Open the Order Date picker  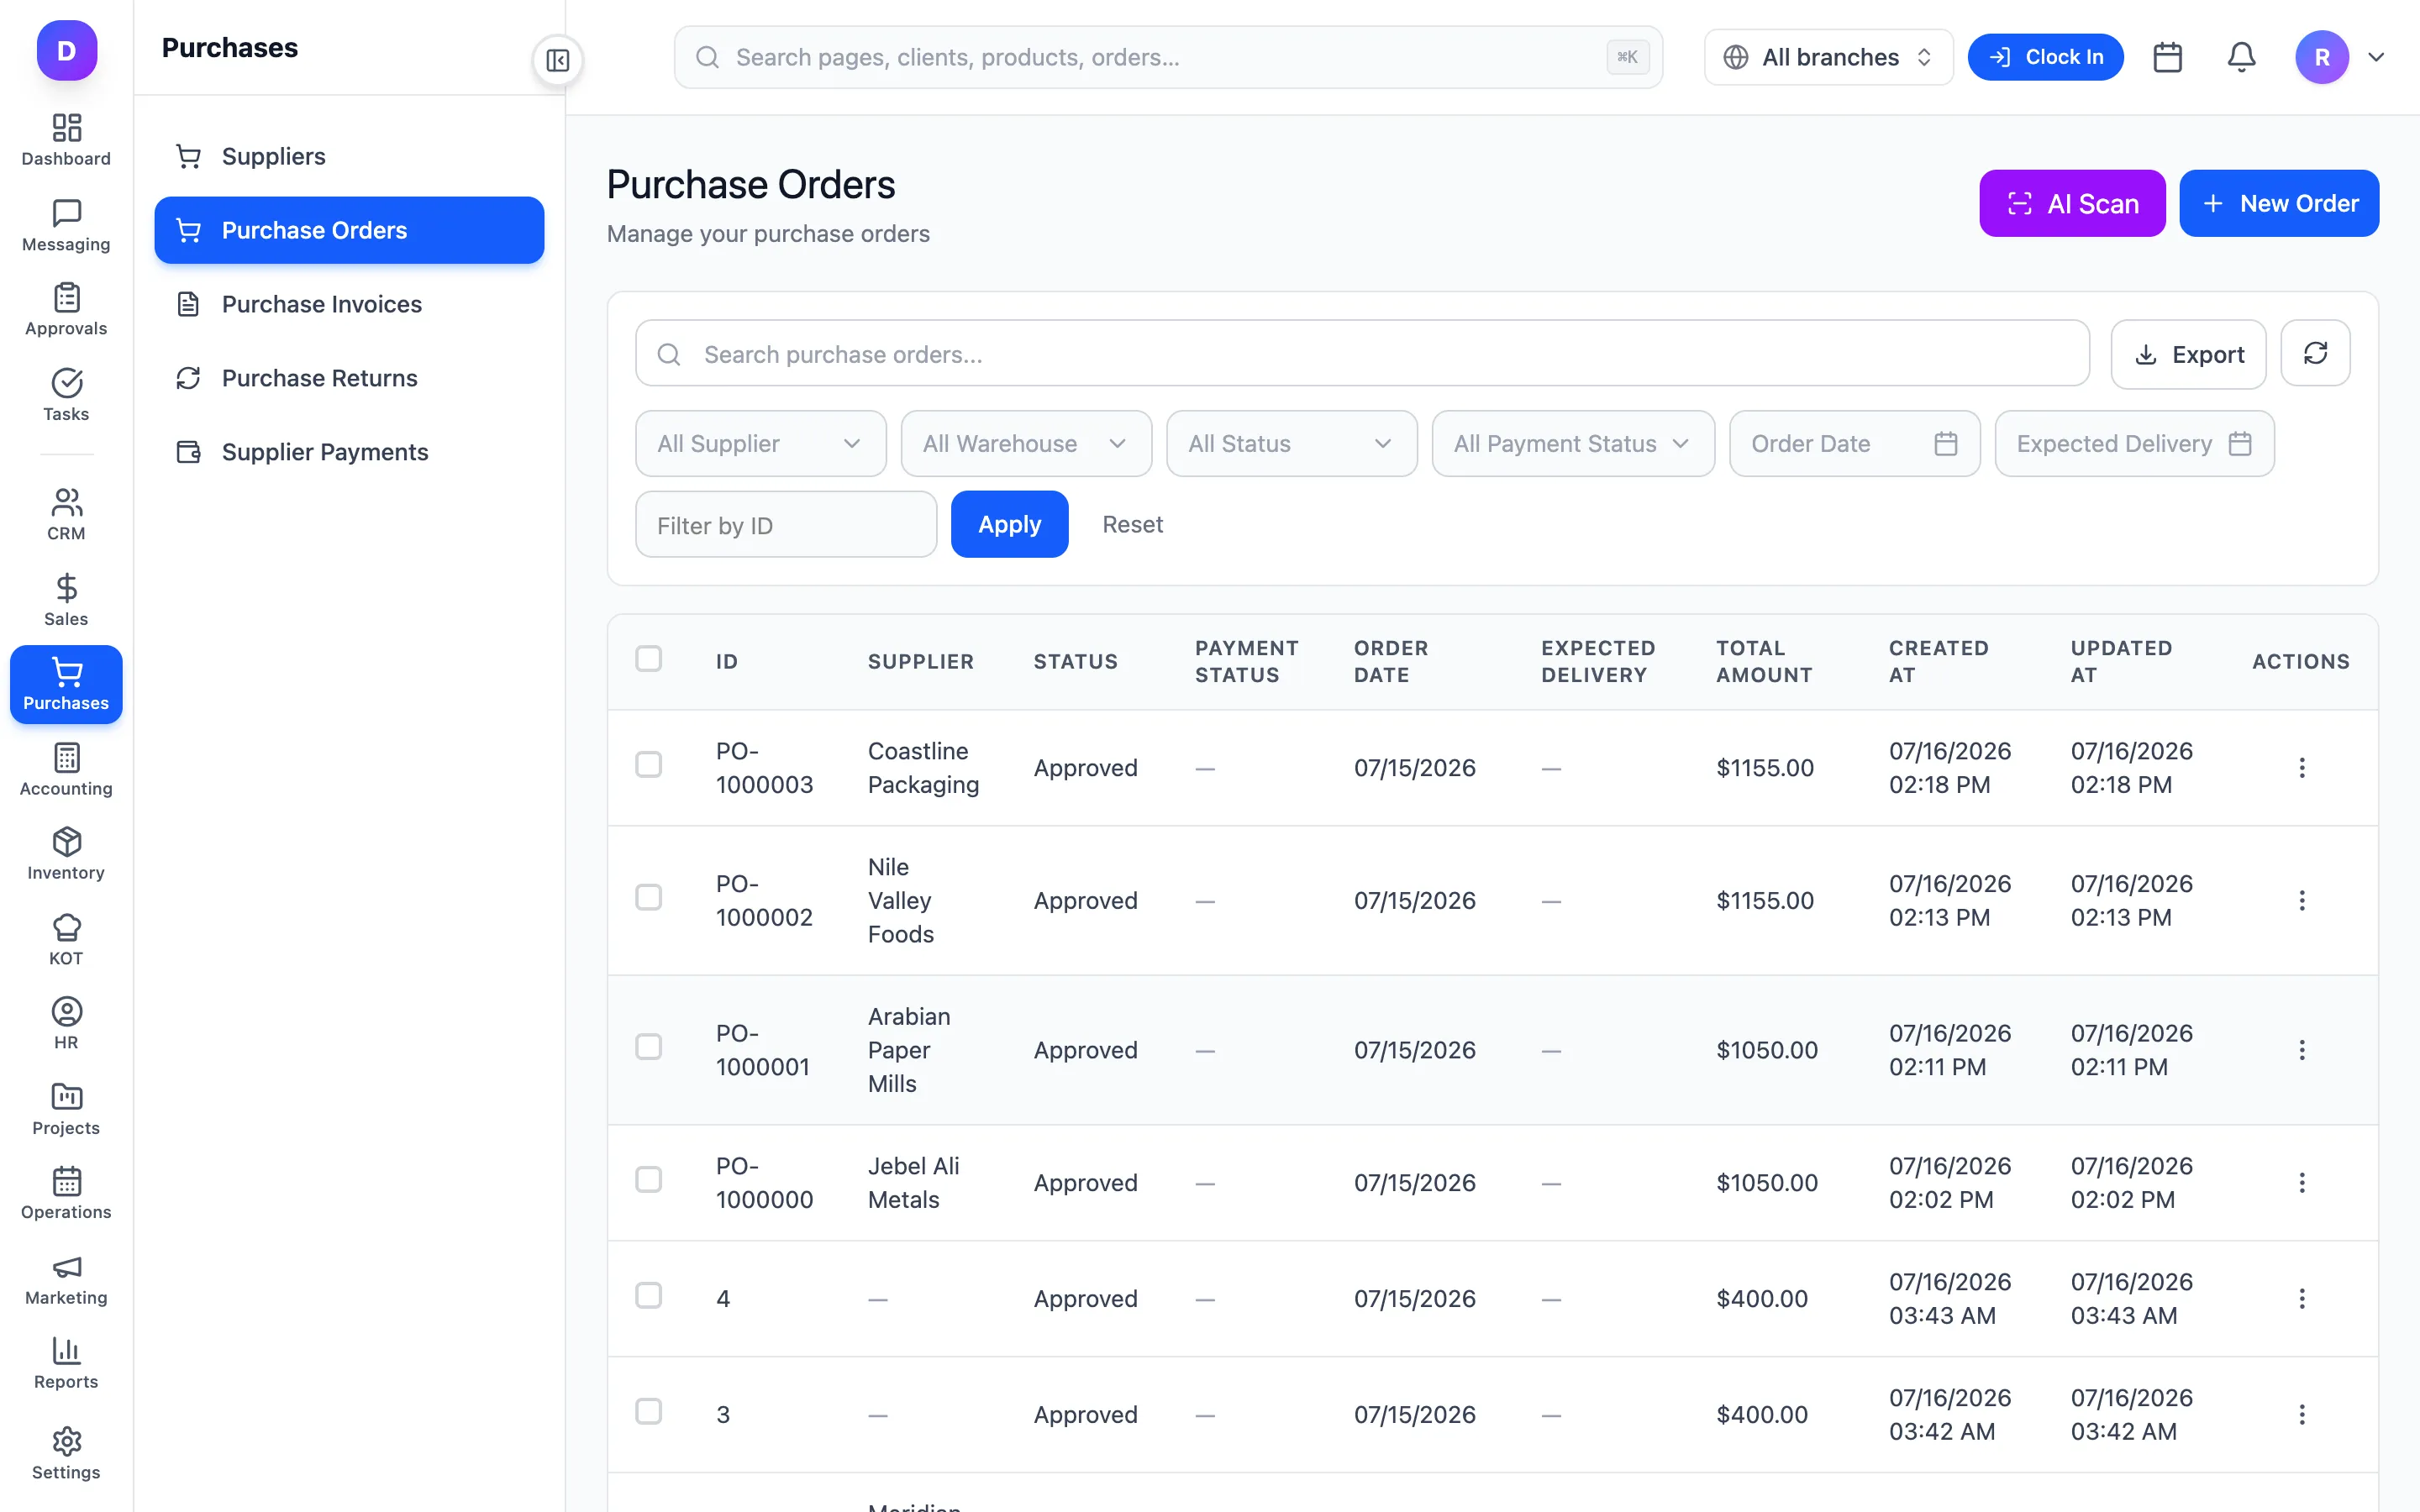[1854, 444]
